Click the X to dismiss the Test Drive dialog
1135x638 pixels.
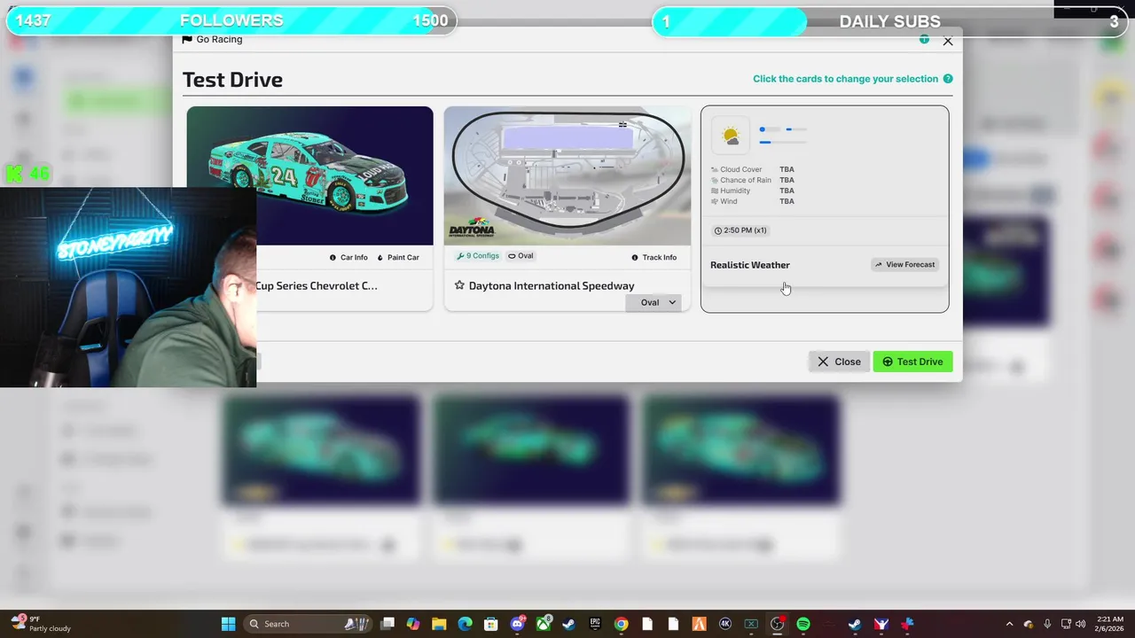point(948,41)
